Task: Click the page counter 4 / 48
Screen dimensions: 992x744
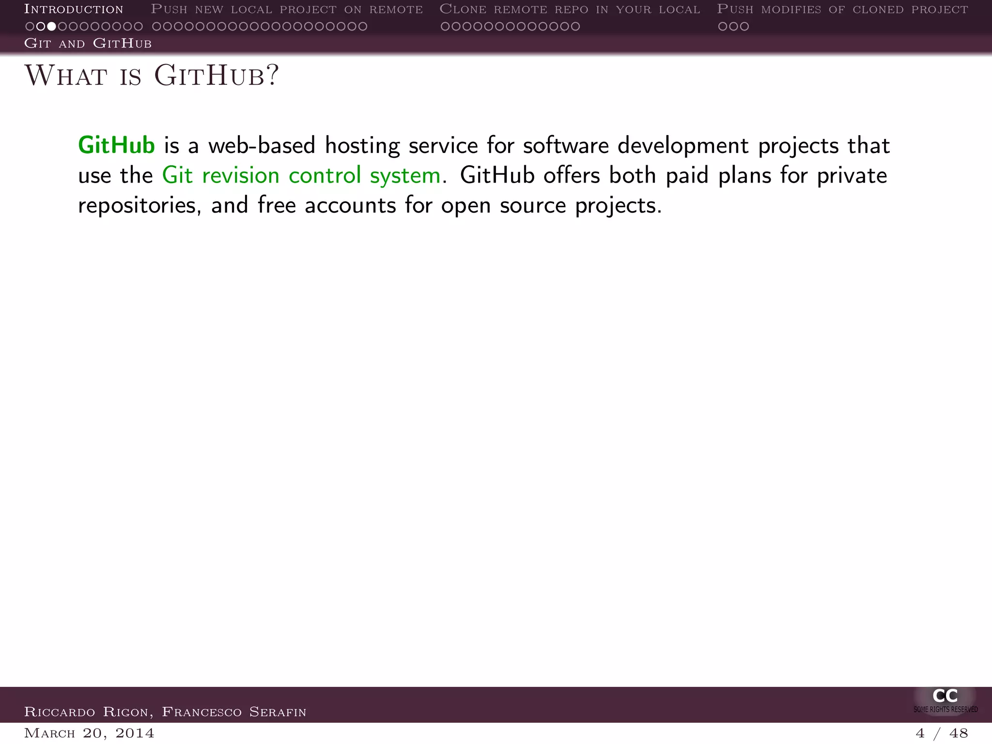Action: coord(942,733)
